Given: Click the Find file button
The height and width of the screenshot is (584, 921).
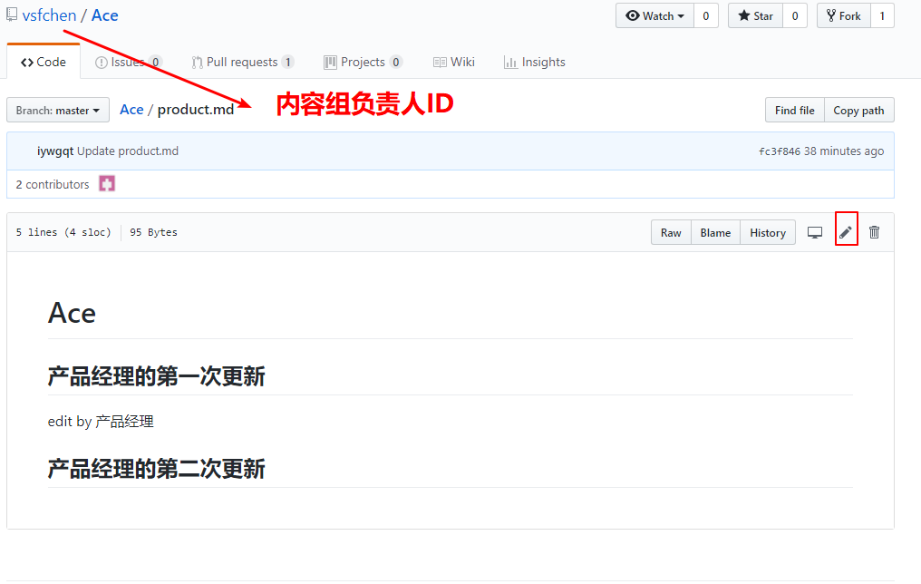Looking at the screenshot, I should 794,111.
